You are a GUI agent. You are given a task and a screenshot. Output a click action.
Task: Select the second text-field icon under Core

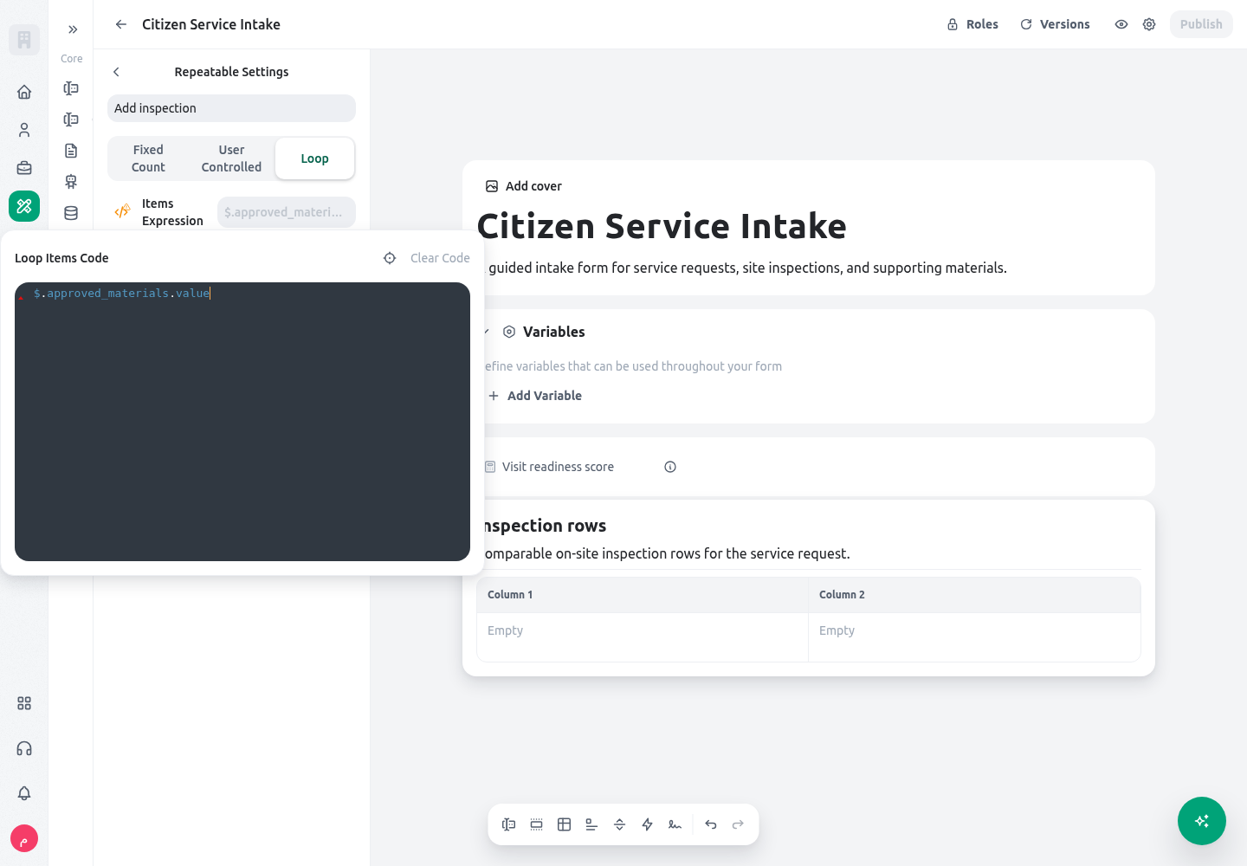point(71,120)
